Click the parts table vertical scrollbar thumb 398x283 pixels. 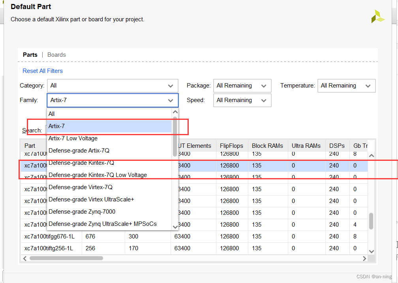(371, 221)
